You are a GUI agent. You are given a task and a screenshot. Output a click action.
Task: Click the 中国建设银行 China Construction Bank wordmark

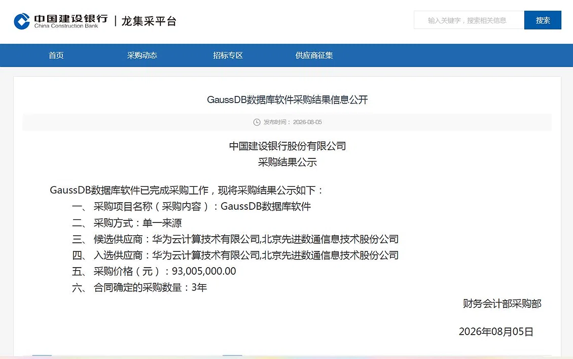point(71,21)
